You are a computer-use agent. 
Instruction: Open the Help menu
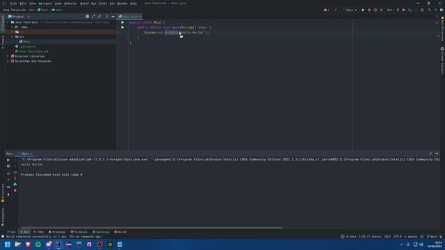coord(133,3)
